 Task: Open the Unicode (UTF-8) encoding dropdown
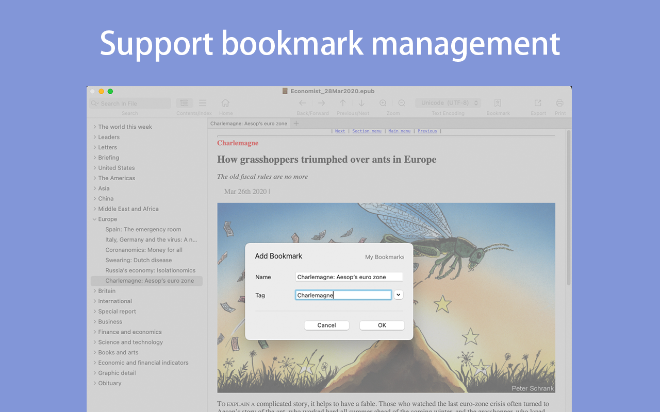click(x=448, y=103)
